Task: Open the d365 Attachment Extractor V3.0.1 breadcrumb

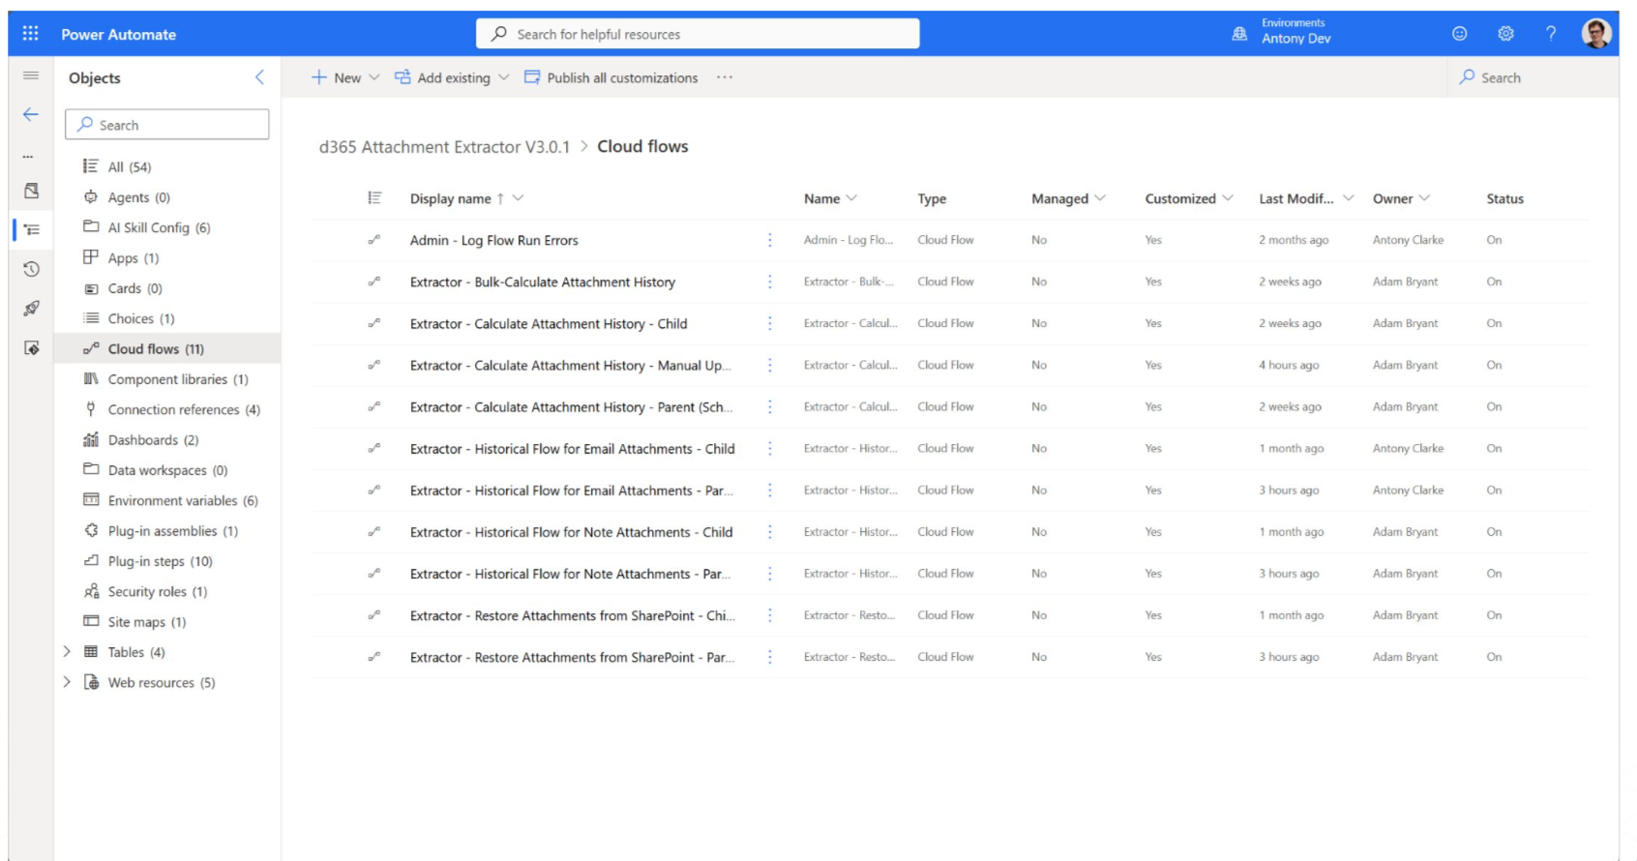Action: click(444, 147)
